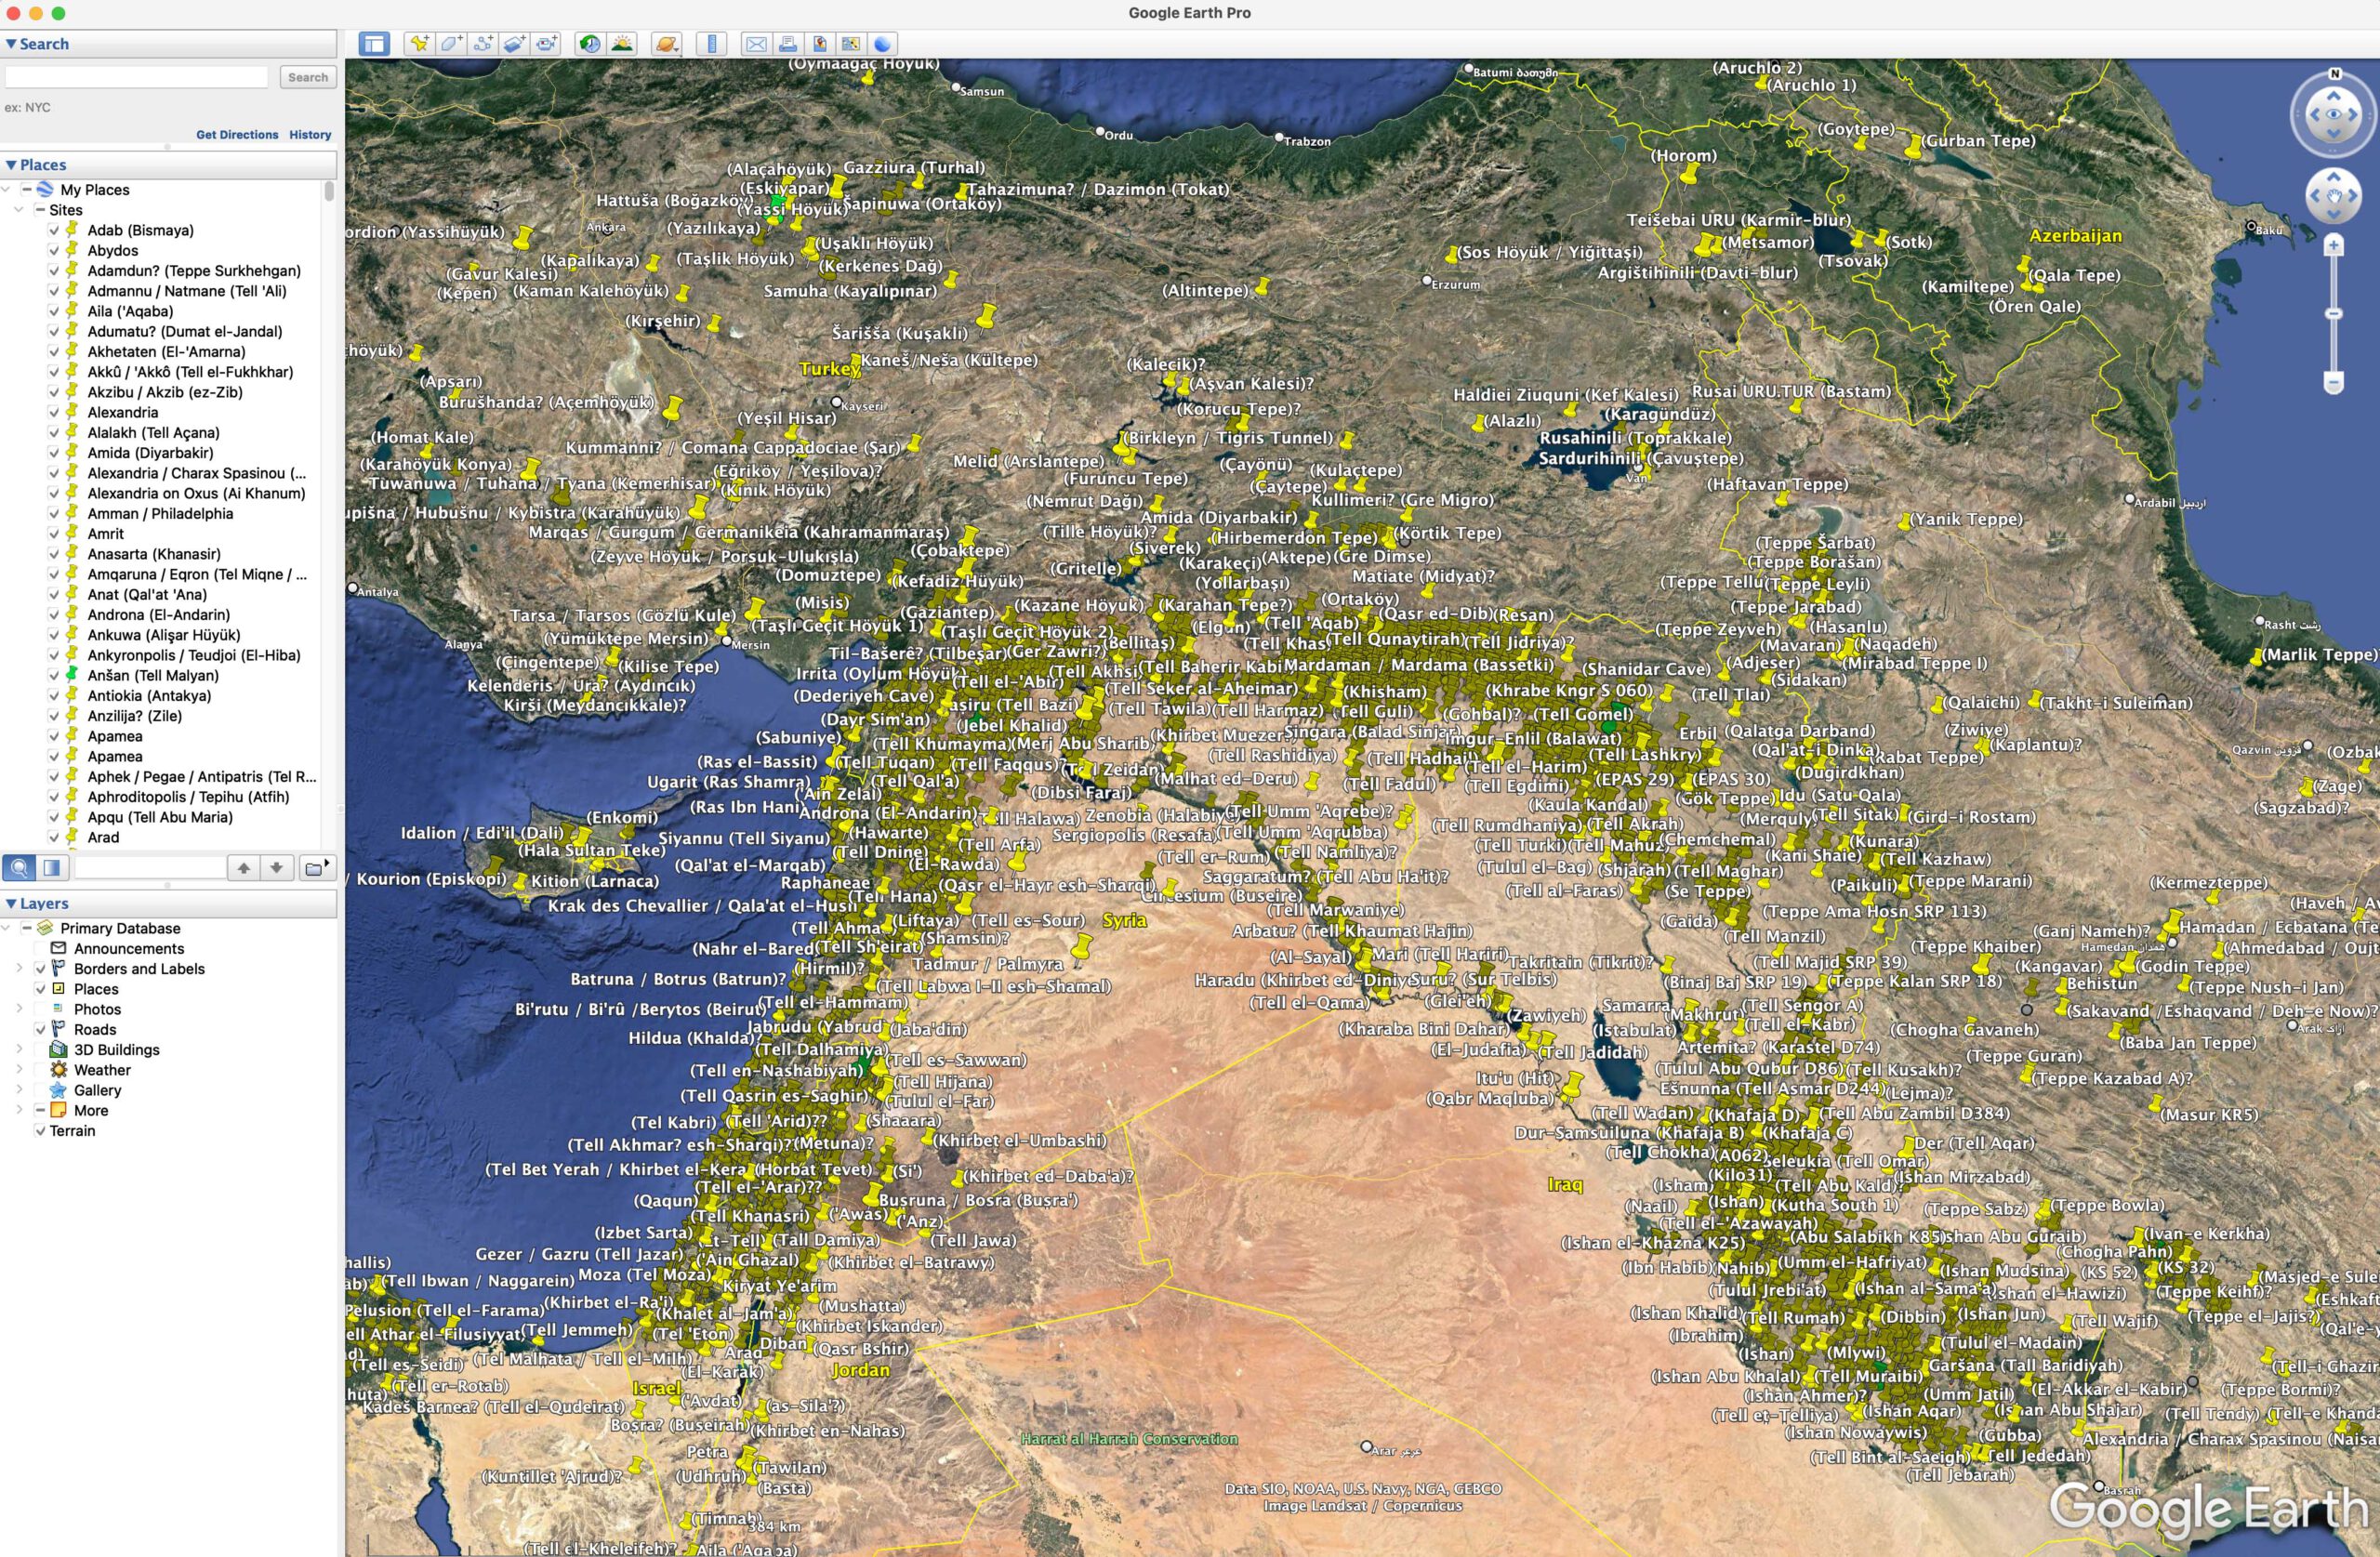This screenshot has width=2380, height=1557.
Task: Click the Print icon in the toolbar
Action: click(x=788, y=44)
